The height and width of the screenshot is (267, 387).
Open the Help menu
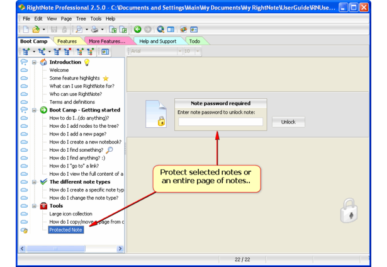pos(110,19)
